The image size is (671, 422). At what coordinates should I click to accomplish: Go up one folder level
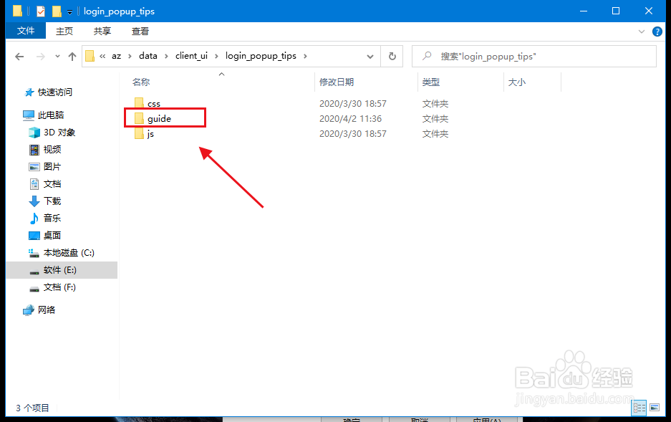coord(69,56)
